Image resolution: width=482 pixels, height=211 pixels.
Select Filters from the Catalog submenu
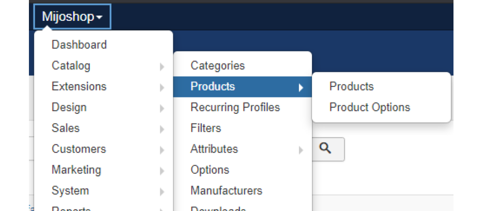pyautogui.click(x=206, y=128)
